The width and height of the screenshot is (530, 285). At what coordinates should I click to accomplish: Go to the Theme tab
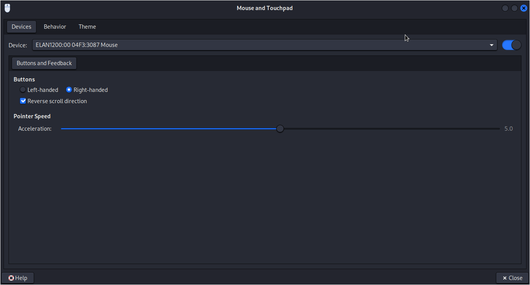[87, 27]
